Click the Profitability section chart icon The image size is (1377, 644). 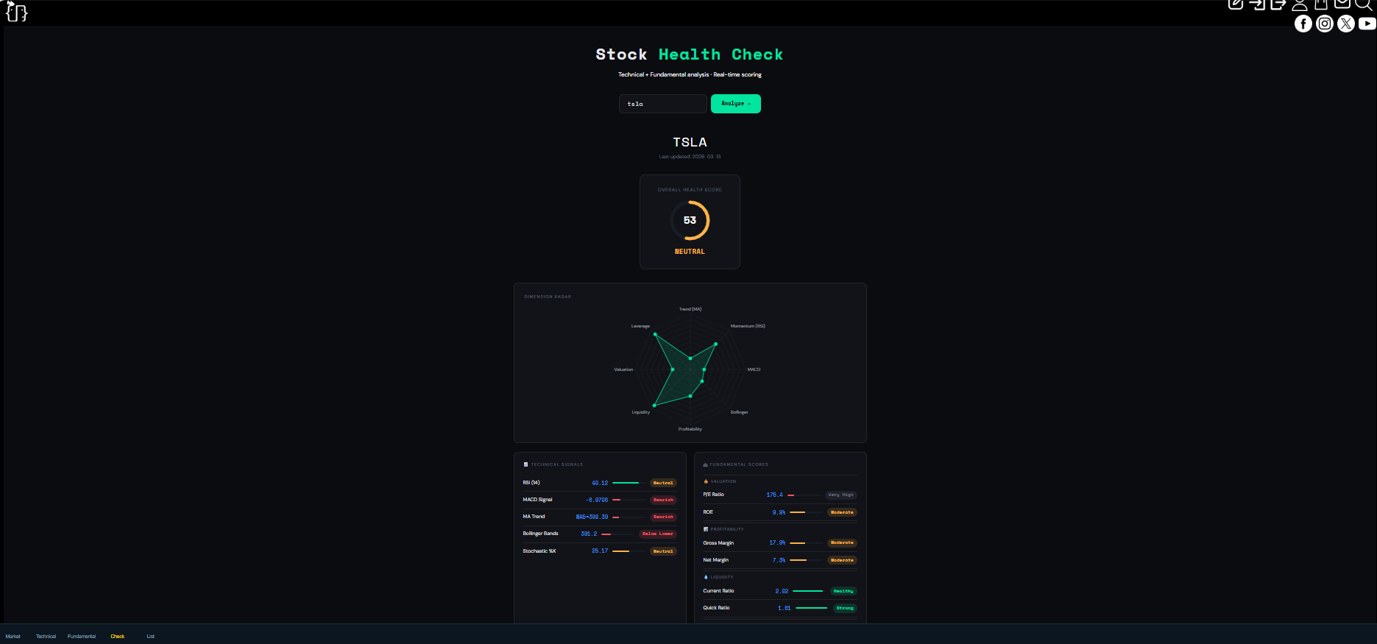[x=706, y=529]
